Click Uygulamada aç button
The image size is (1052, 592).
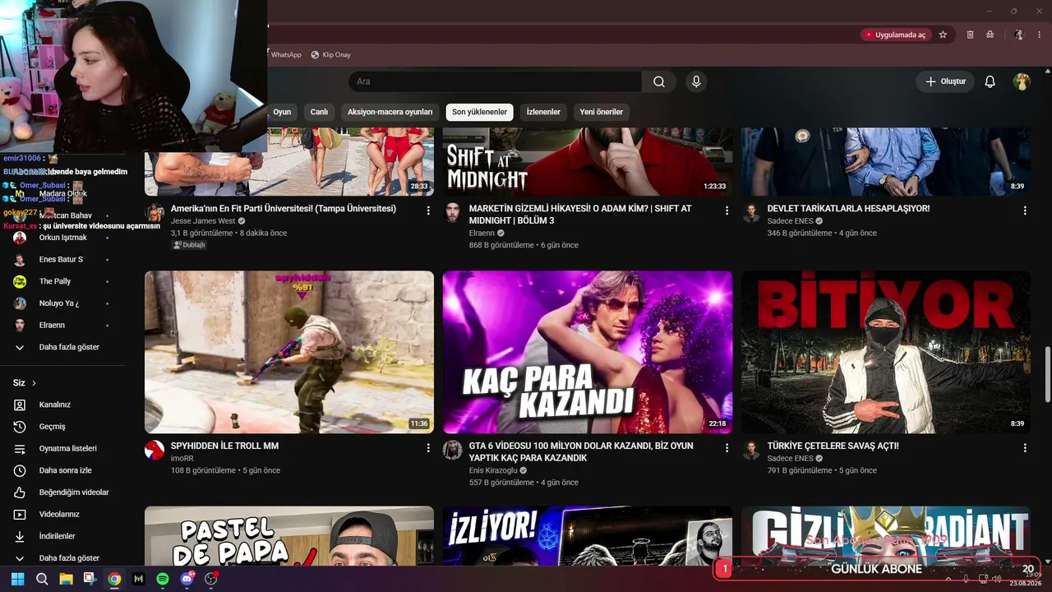click(x=894, y=35)
